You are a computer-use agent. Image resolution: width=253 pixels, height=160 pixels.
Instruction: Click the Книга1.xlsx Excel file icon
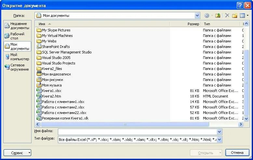39,91
